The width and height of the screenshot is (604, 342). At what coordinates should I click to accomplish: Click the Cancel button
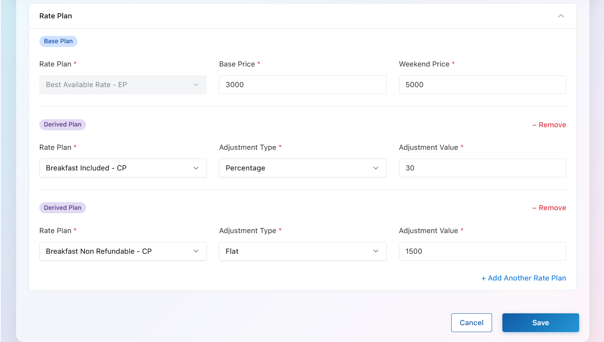coord(471,323)
